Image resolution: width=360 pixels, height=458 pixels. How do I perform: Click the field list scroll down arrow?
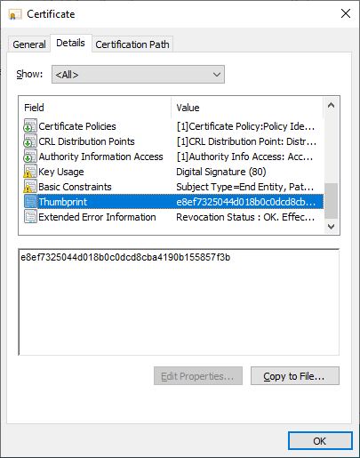pos(332,227)
